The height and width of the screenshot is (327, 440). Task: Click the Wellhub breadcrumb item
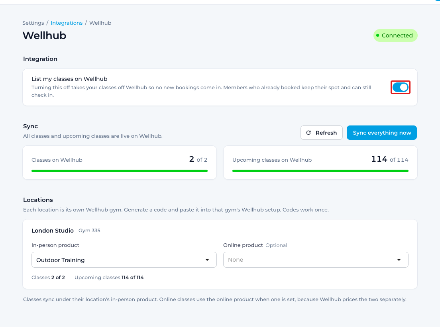(x=100, y=23)
